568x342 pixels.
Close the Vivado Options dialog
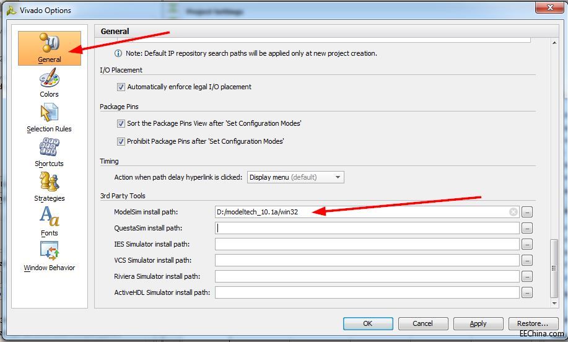(549, 7)
